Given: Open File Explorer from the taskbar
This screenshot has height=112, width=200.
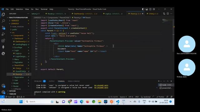Looking at the screenshot, I should (99, 102).
